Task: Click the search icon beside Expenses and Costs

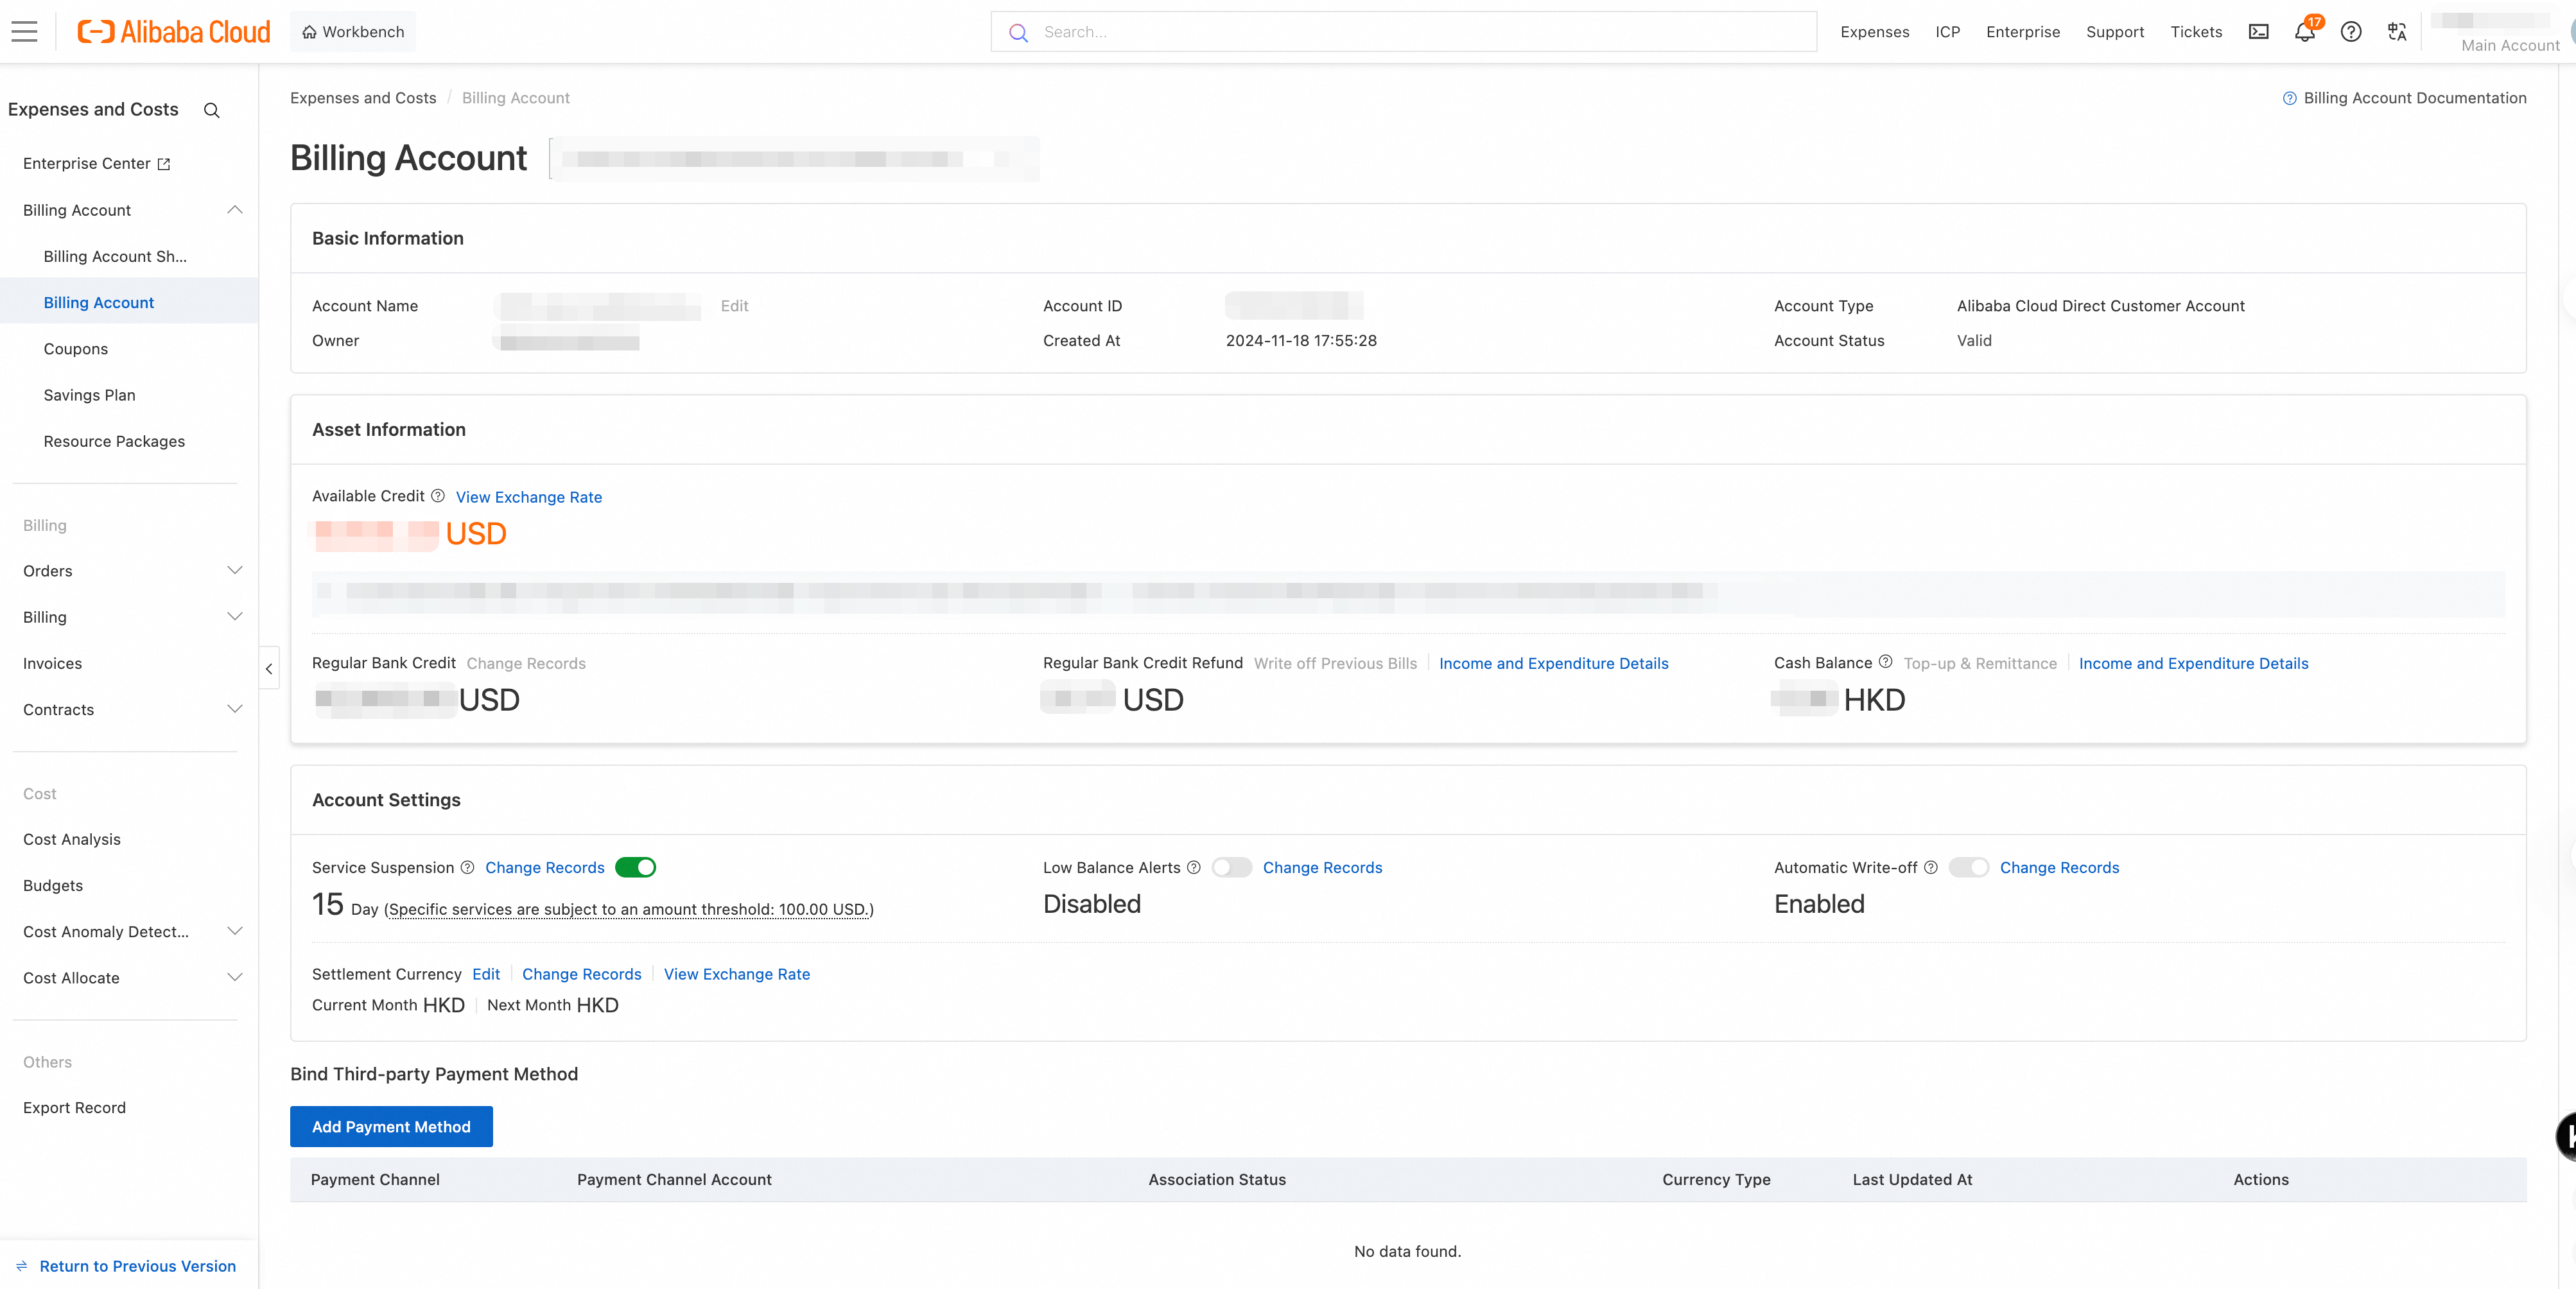Action: coord(212,110)
